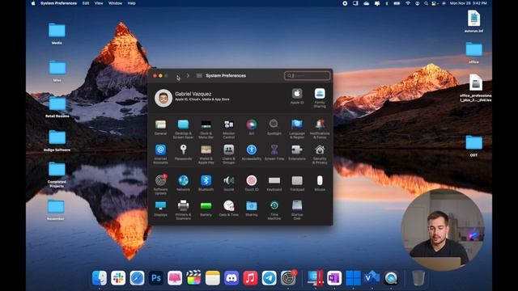The width and height of the screenshot is (518, 291).
Task: Open Battery preferences pane
Action: (206, 209)
